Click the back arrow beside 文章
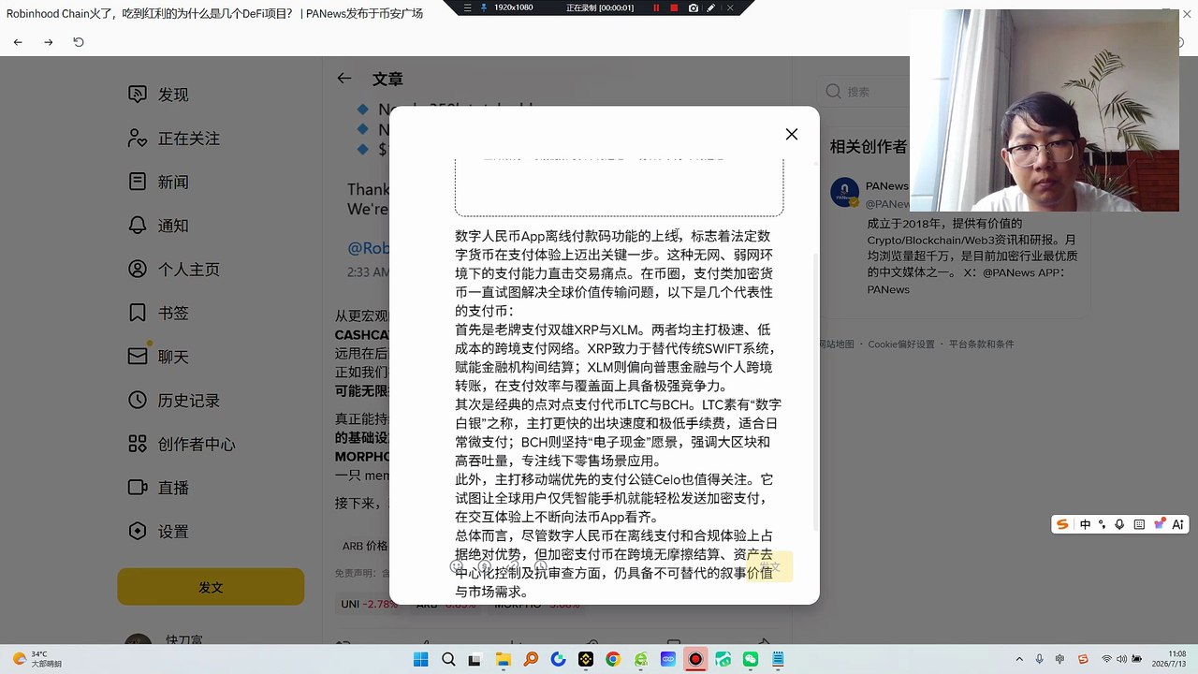Screen dimensions: 1198x674 tap(344, 79)
